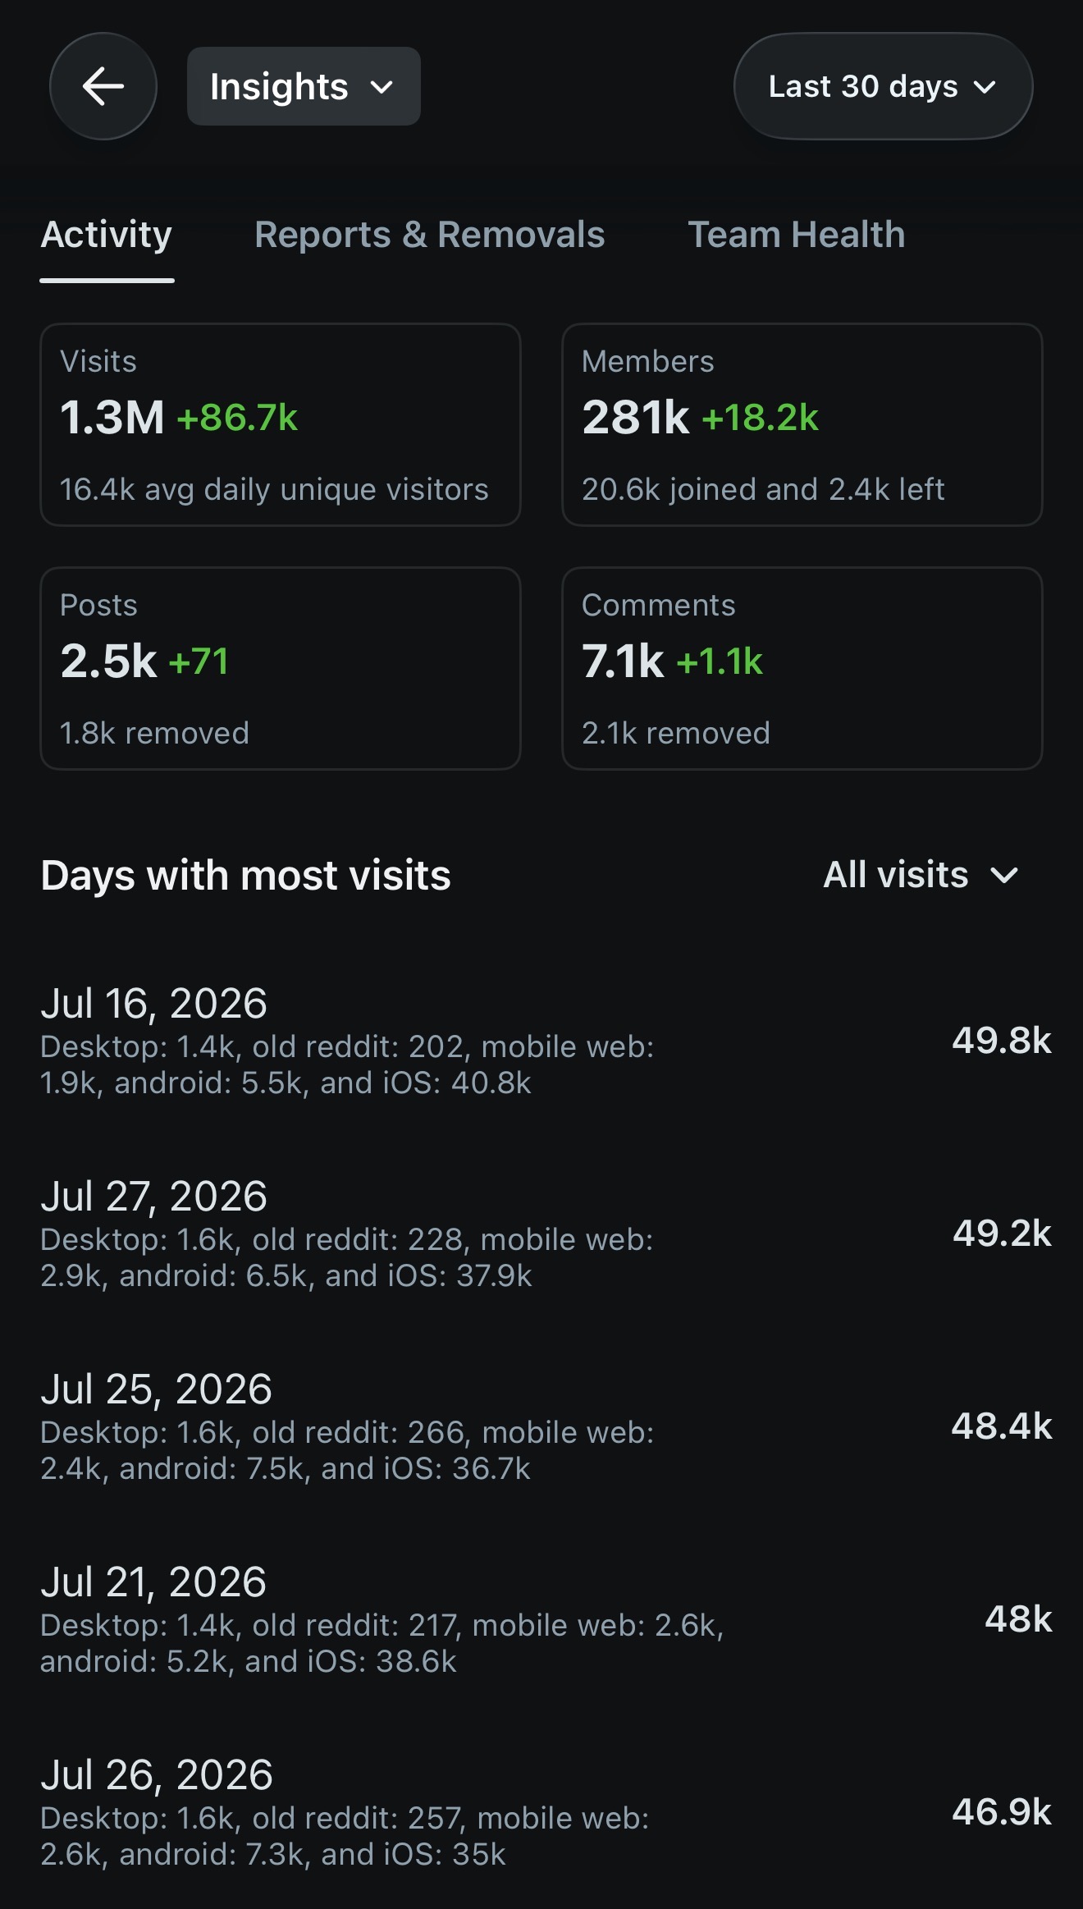Open the Insights dropdown menu
The image size is (1083, 1909).
click(x=304, y=86)
